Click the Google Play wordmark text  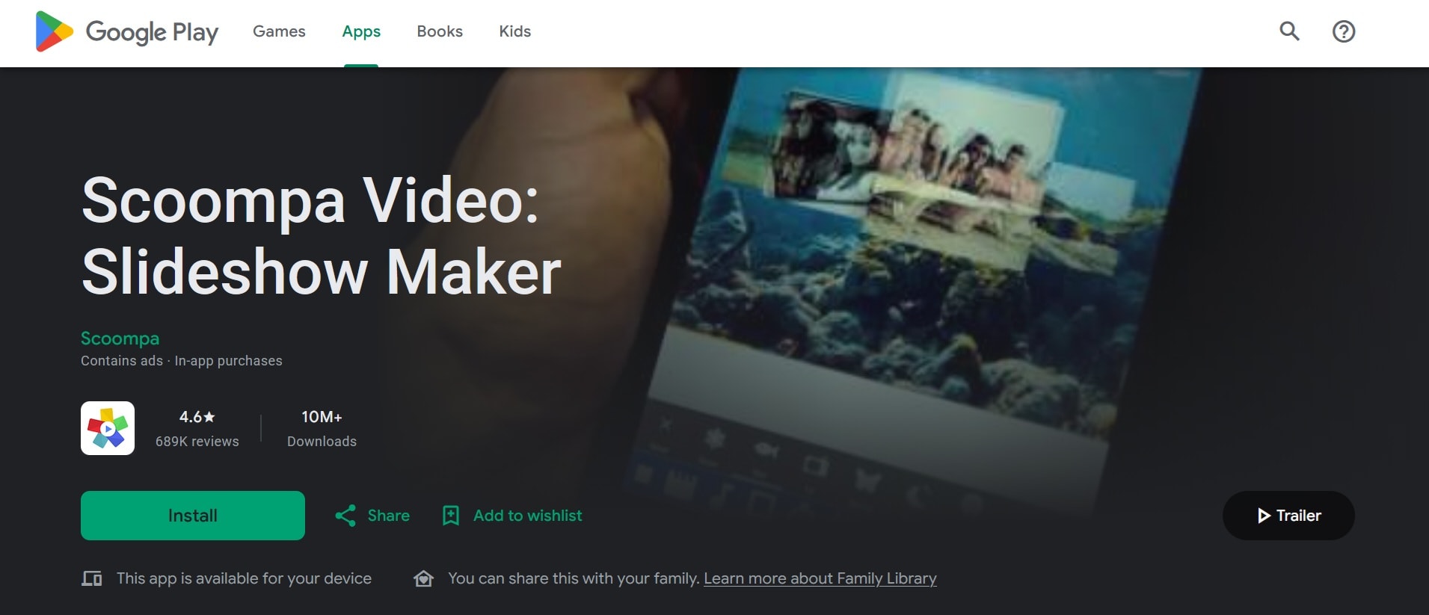click(x=152, y=32)
